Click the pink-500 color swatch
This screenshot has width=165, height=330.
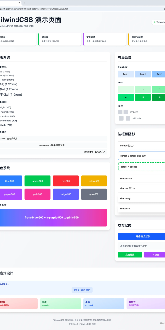38,194
